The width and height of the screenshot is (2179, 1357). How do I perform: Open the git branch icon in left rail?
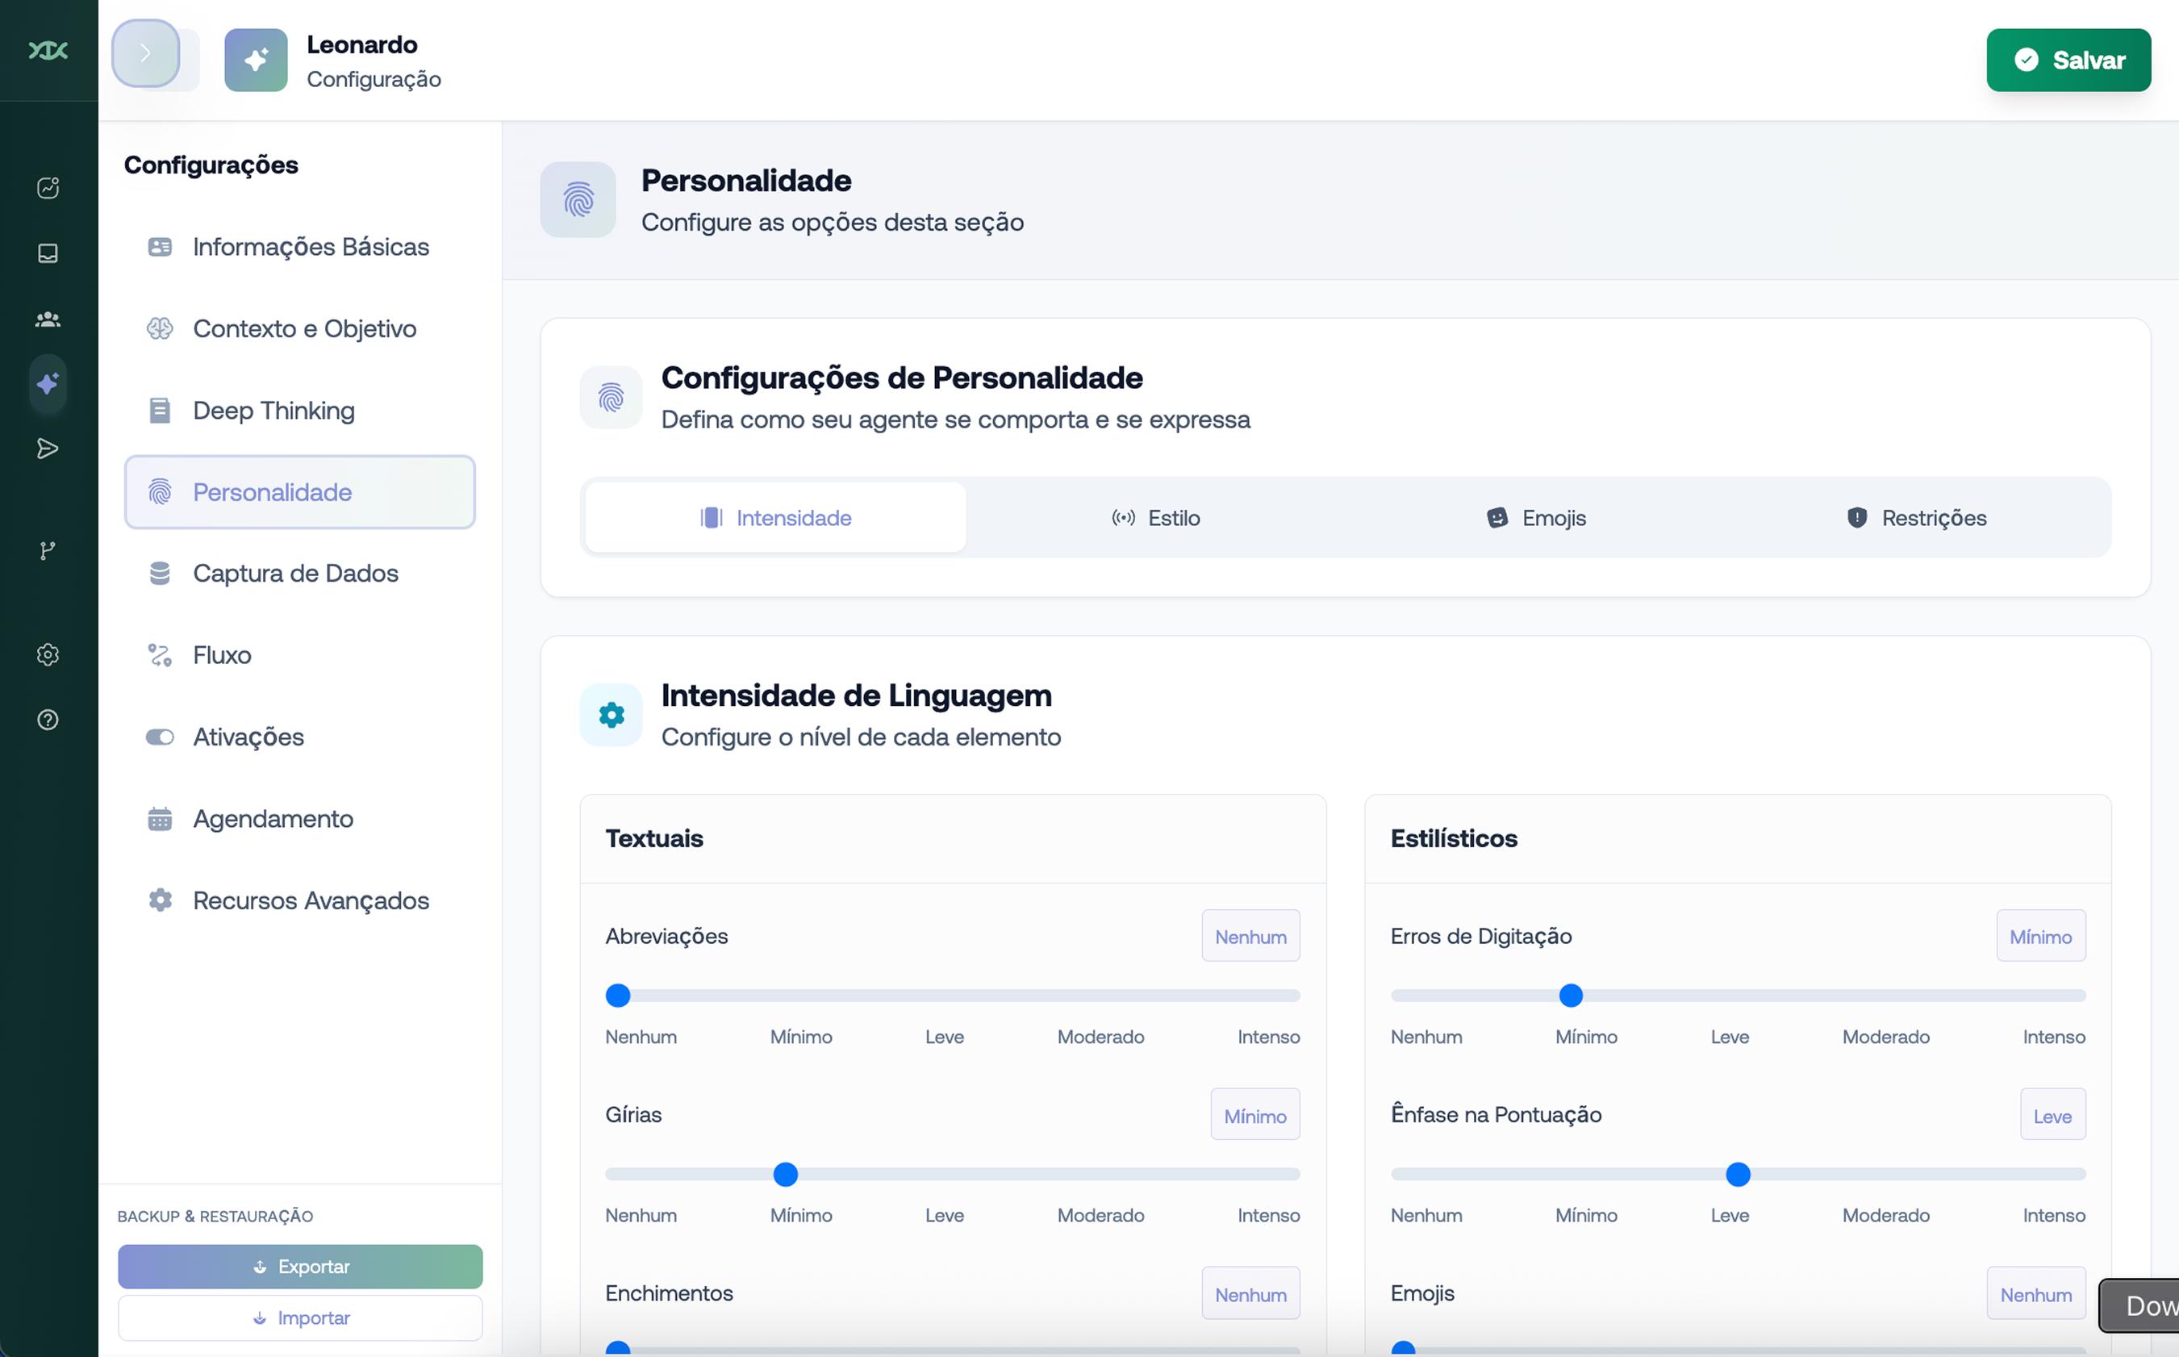(x=48, y=550)
